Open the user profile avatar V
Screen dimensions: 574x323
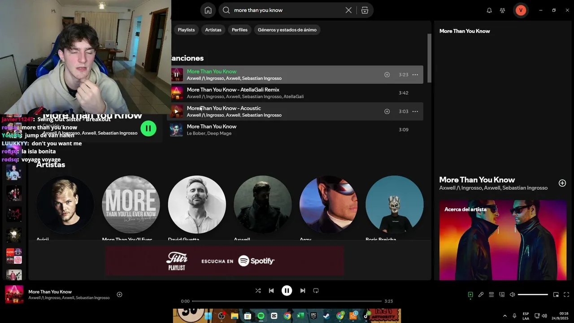521,10
